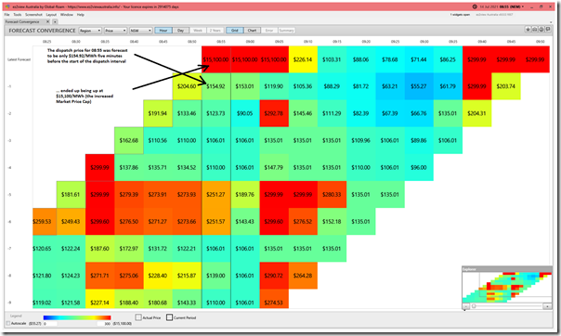Click the $96.00 cell in row -4

click(419, 167)
